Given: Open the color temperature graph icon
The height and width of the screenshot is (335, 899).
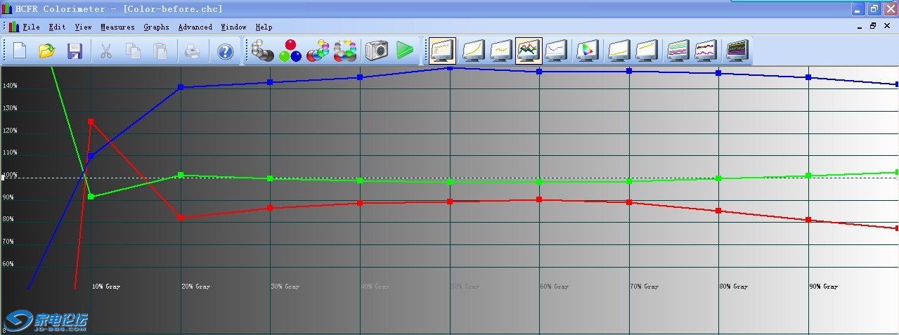Looking at the screenshot, I should [x=557, y=51].
